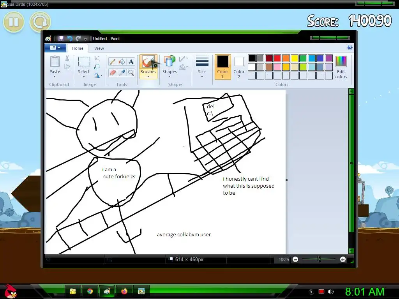Image resolution: width=399 pixels, height=299 pixels.
Task: Click the Zoom in plus button
Action: click(343, 259)
